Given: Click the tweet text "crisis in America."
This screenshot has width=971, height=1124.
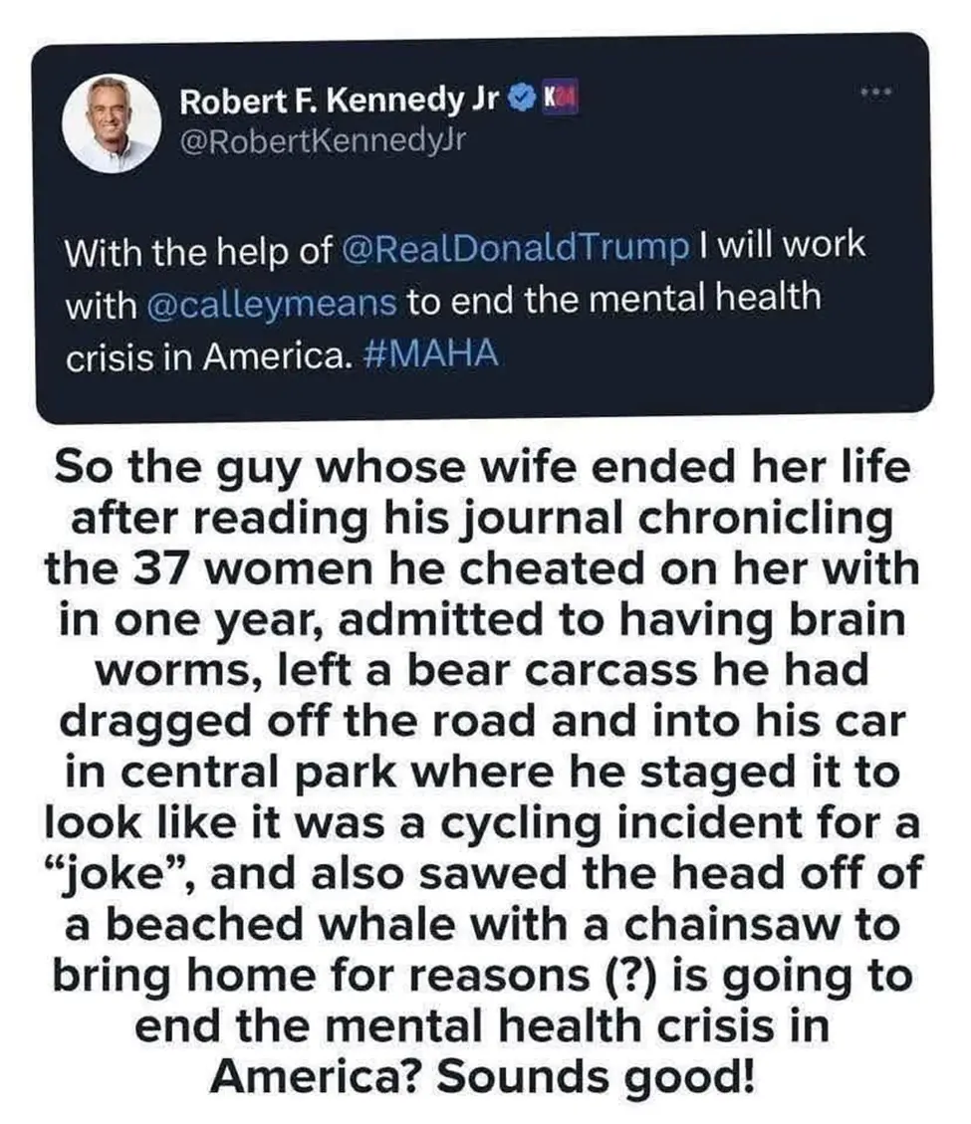Looking at the screenshot, I should click(x=209, y=356).
